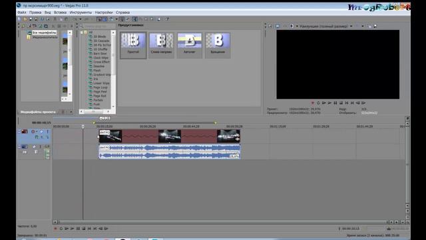This screenshot has height=240, width=426.
Task: Select the 3D Blinds transition
Action: [x=99, y=37]
